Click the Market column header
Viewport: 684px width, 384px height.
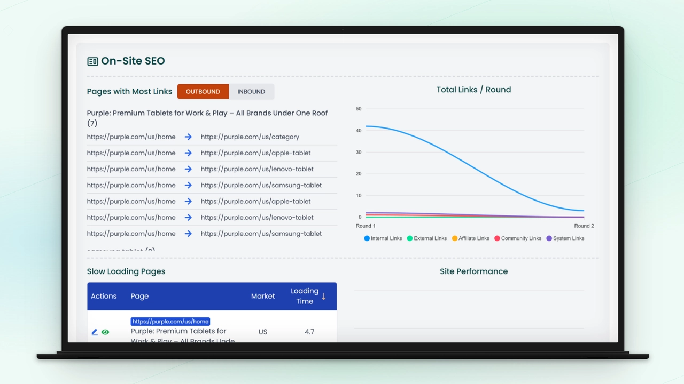(x=262, y=296)
